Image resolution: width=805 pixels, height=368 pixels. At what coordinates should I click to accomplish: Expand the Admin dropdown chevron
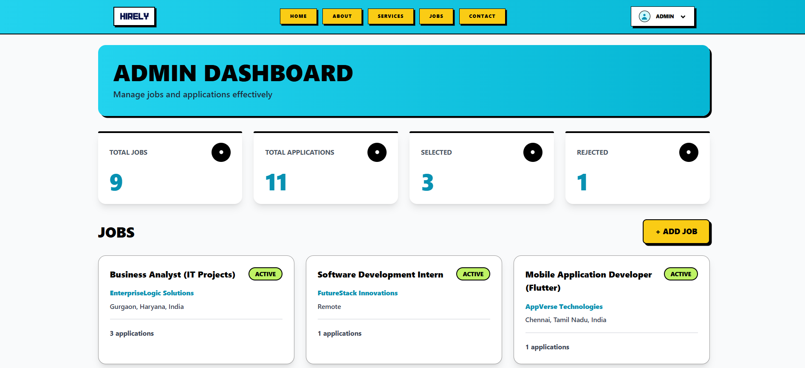[683, 17]
